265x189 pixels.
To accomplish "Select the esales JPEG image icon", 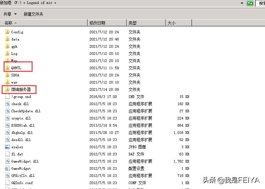I will click(x=7, y=147).
